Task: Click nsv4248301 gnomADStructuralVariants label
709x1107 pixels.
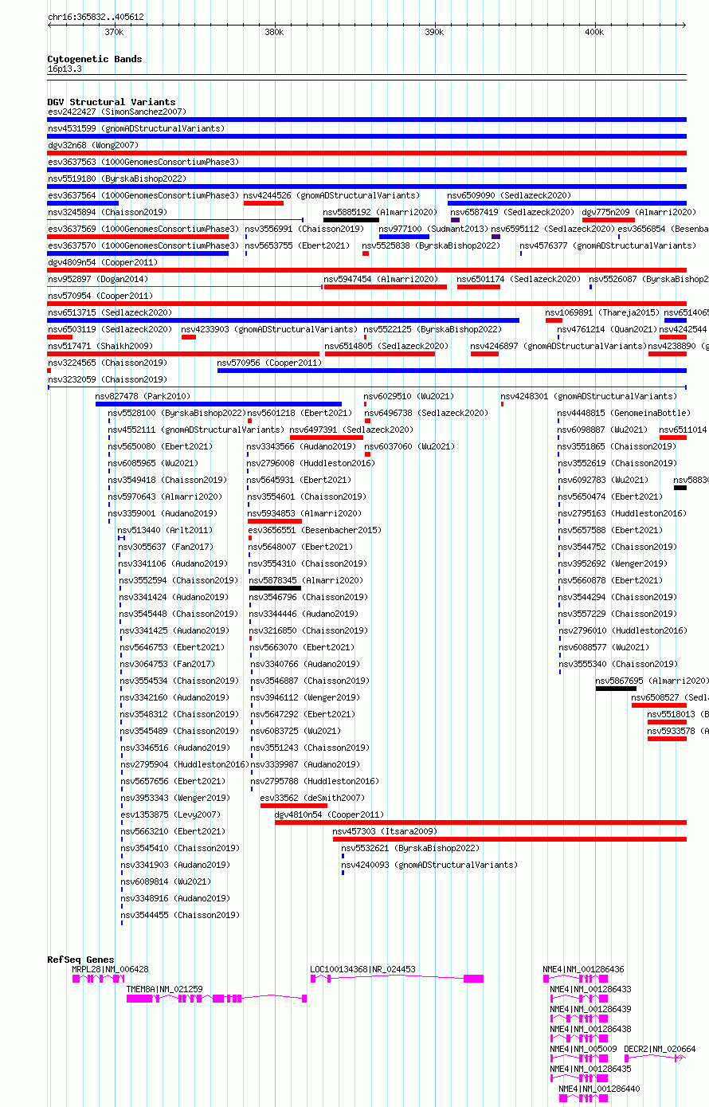Action: click(589, 396)
